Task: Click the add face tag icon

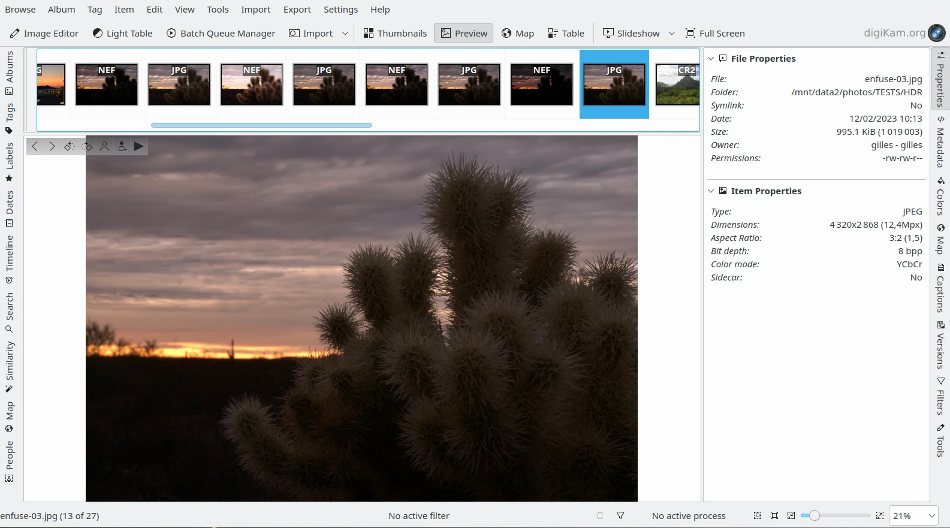Action: pos(122,146)
